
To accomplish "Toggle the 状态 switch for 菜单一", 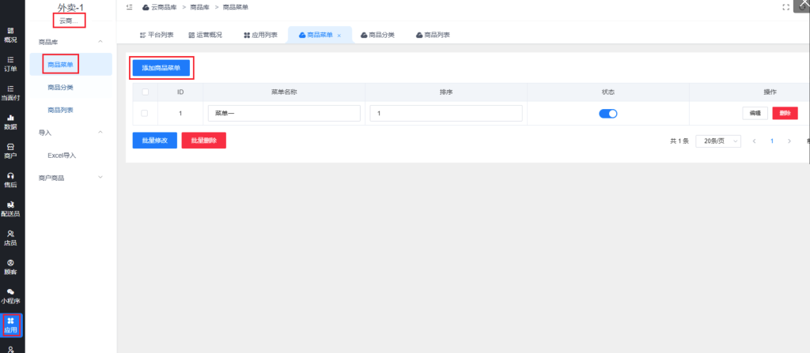I will (607, 114).
